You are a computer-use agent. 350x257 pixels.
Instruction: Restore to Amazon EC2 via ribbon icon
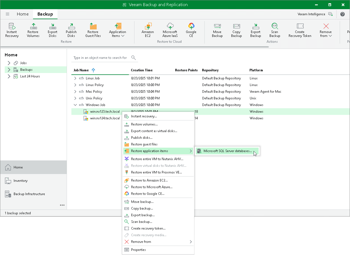[x=148, y=30]
